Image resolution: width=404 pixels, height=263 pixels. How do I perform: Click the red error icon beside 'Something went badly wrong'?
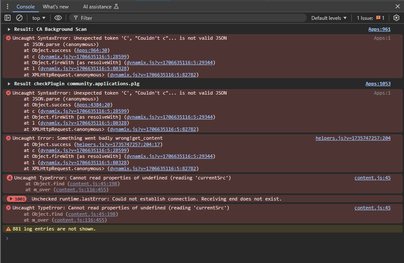pyautogui.click(x=8, y=138)
